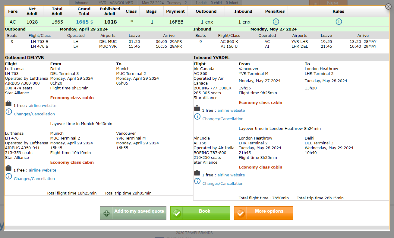The height and width of the screenshot is (238, 394).
Task: Click the Penalties info icon
Action: pos(276,22)
